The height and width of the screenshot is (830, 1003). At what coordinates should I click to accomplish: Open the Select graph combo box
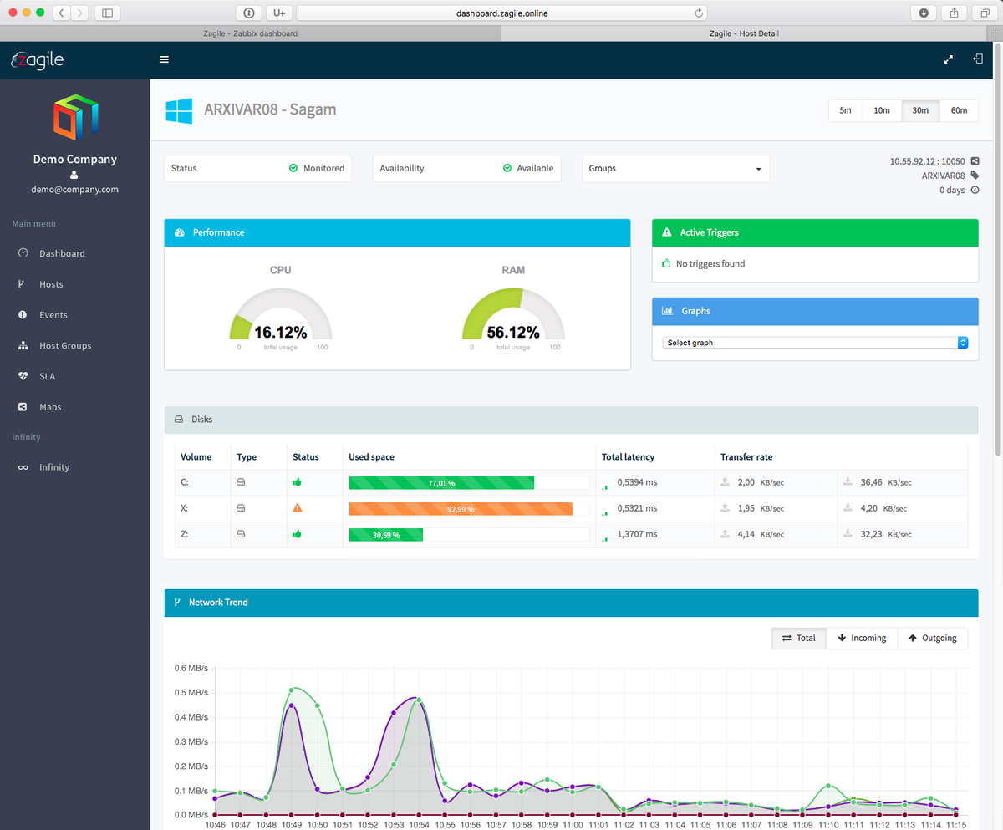[x=815, y=343]
